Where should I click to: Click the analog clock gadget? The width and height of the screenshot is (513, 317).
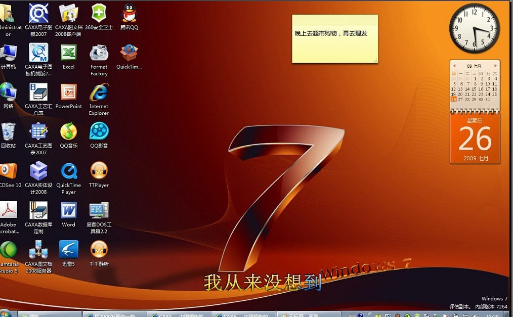pyautogui.click(x=475, y=28)
